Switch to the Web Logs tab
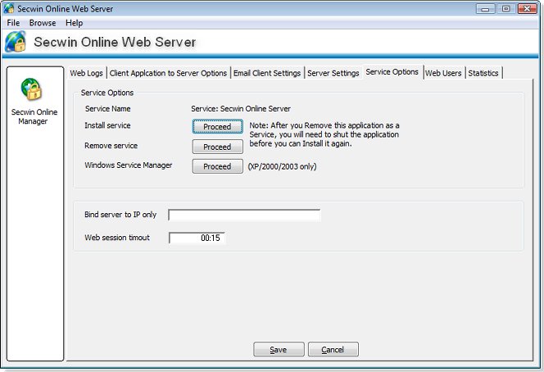The image size is (544, 372). click(86, 73)
